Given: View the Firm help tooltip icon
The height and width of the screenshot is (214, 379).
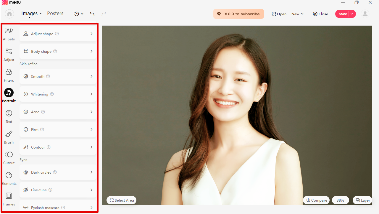Looking at the screenshot, I should [x=42, y=129].
